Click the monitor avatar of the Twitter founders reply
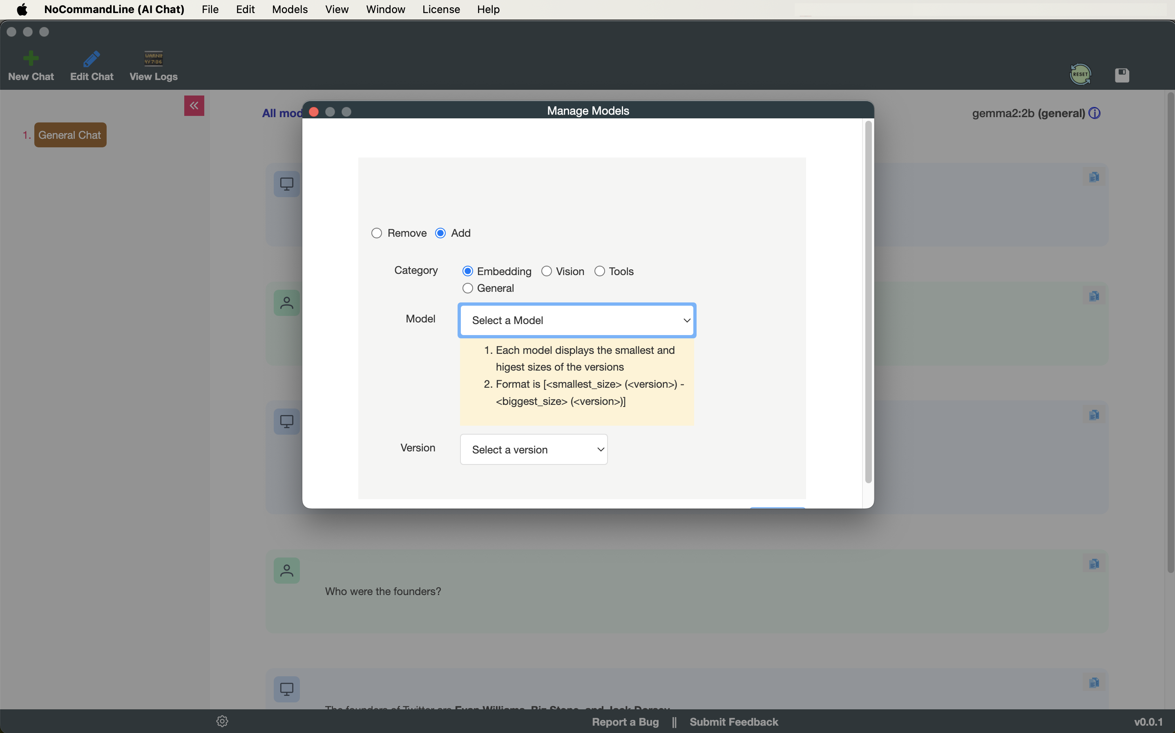The height and width of the screenshot is (733, 1175). point(287,689)
